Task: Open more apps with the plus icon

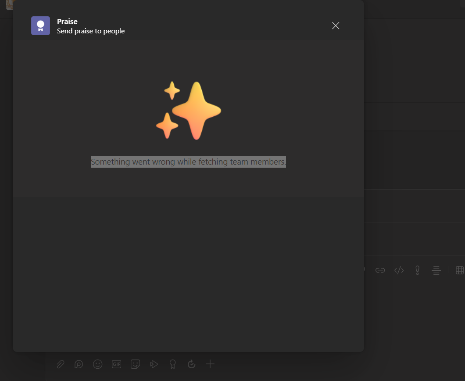Action: (x=210, y=364)
